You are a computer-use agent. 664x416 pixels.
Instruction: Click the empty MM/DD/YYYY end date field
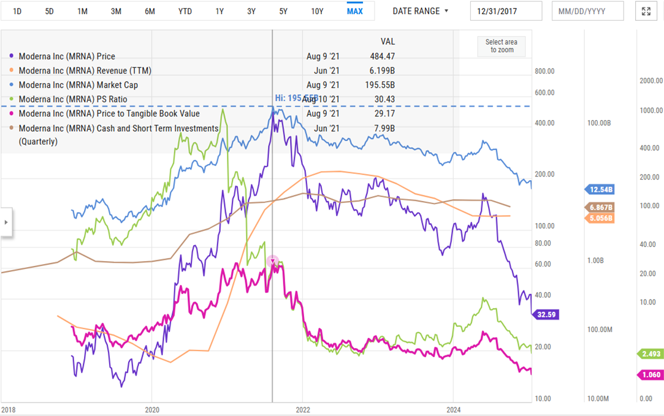(x=587, y=11)
